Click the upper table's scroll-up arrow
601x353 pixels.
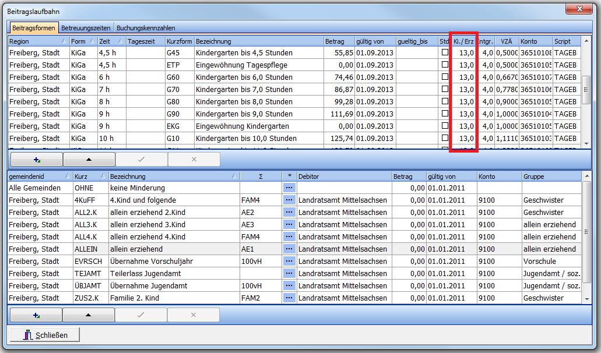pyautogui.click(x=586, y=41)
